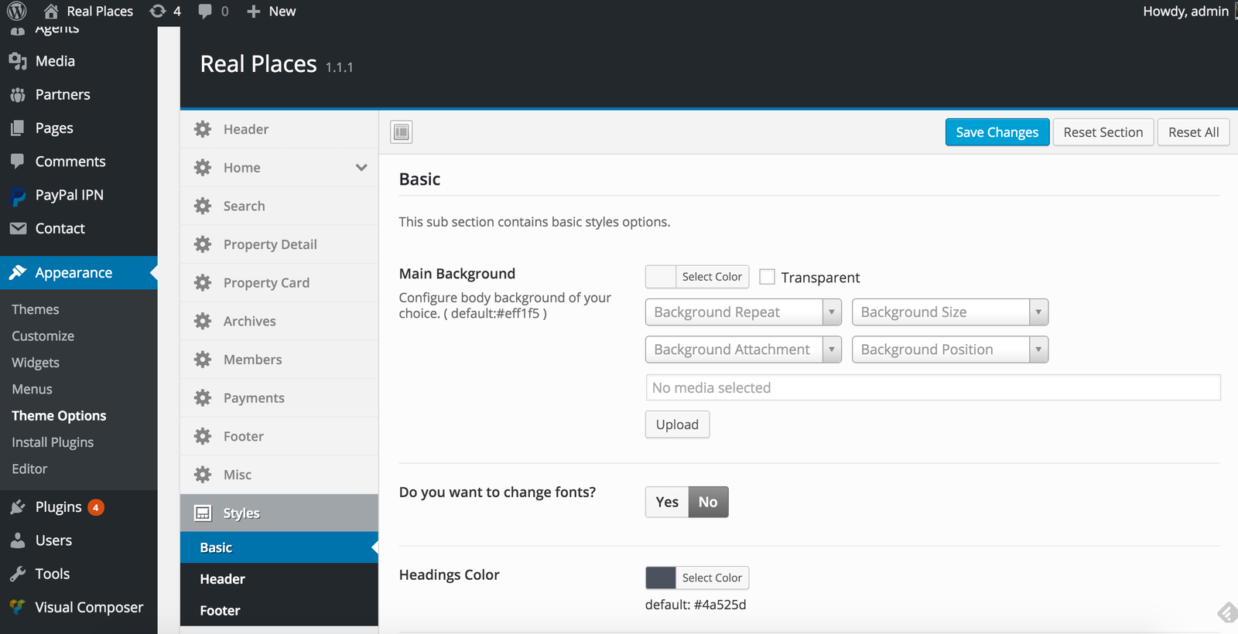Set change fonts option to No
The width and height of the screenshot is (1238, 634).
coord(708,502)
